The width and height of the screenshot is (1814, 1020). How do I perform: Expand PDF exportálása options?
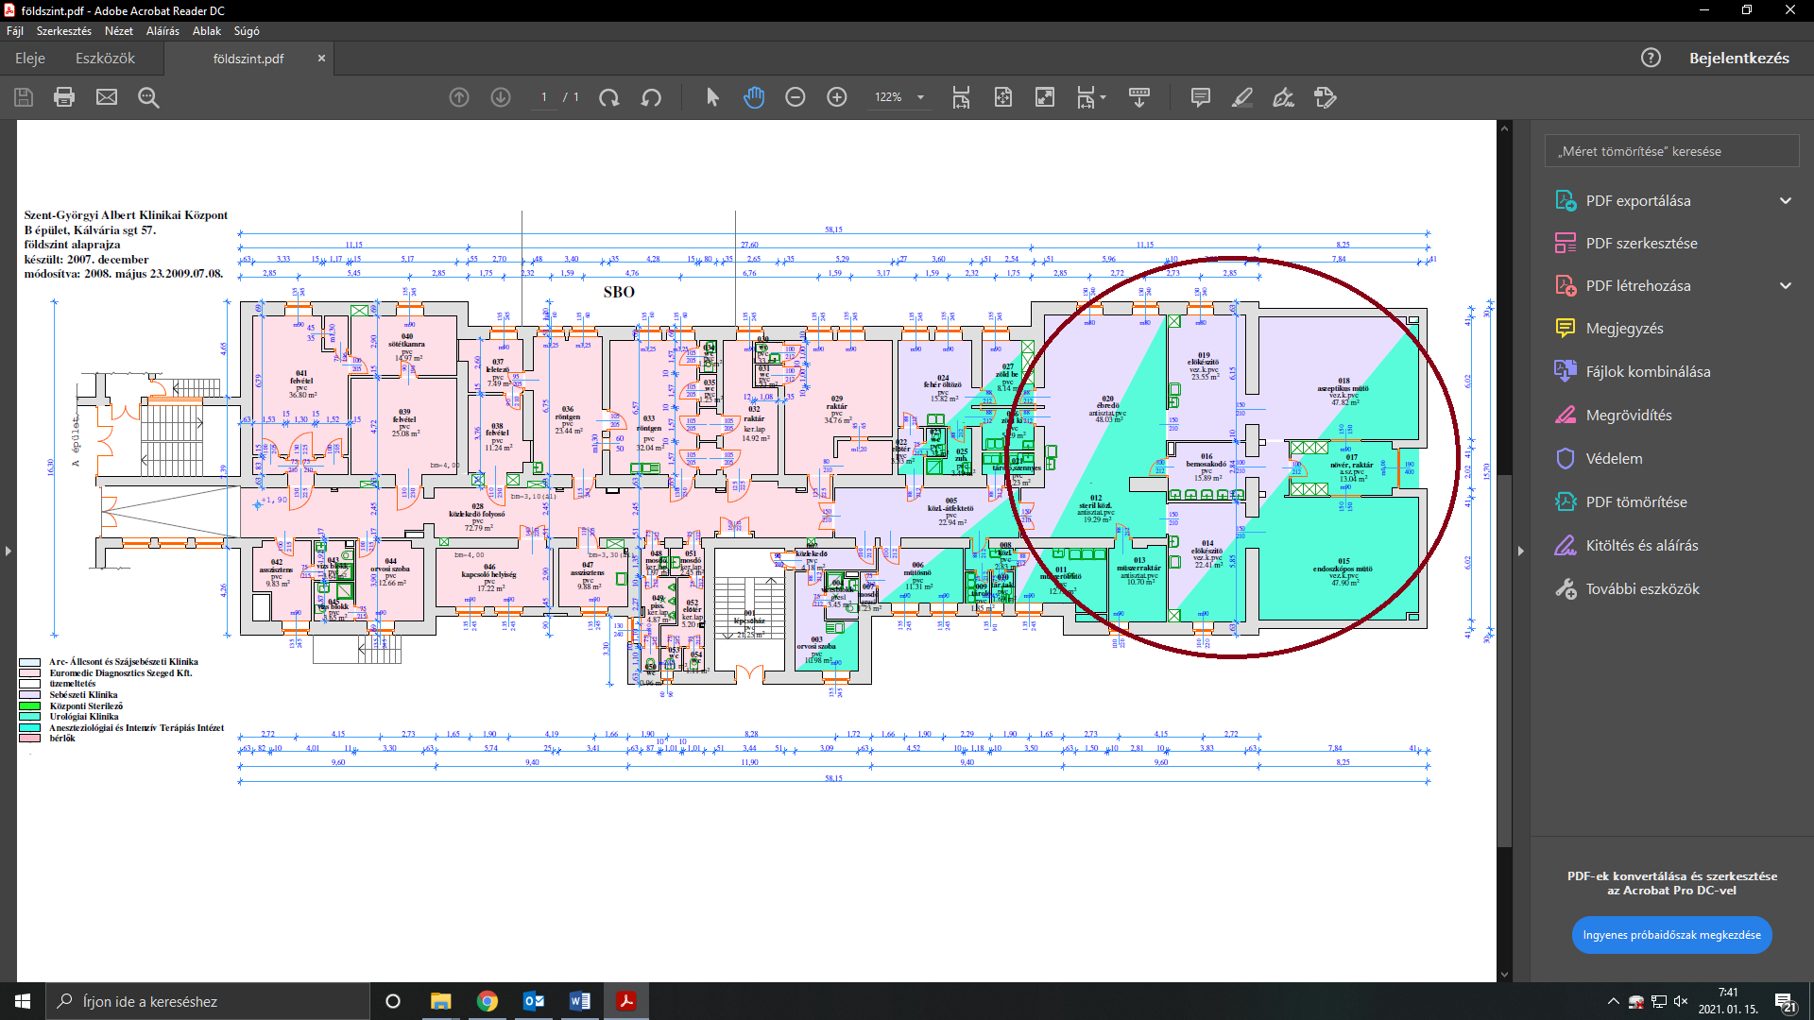[1785, 200]
